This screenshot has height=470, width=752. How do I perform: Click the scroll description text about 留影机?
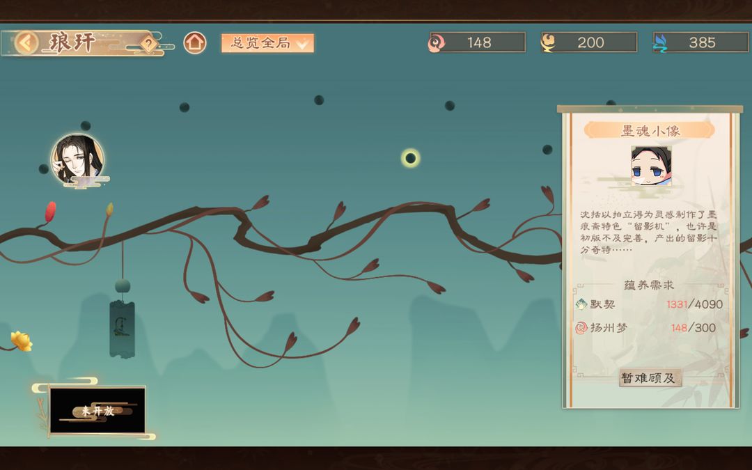(648, 232)
